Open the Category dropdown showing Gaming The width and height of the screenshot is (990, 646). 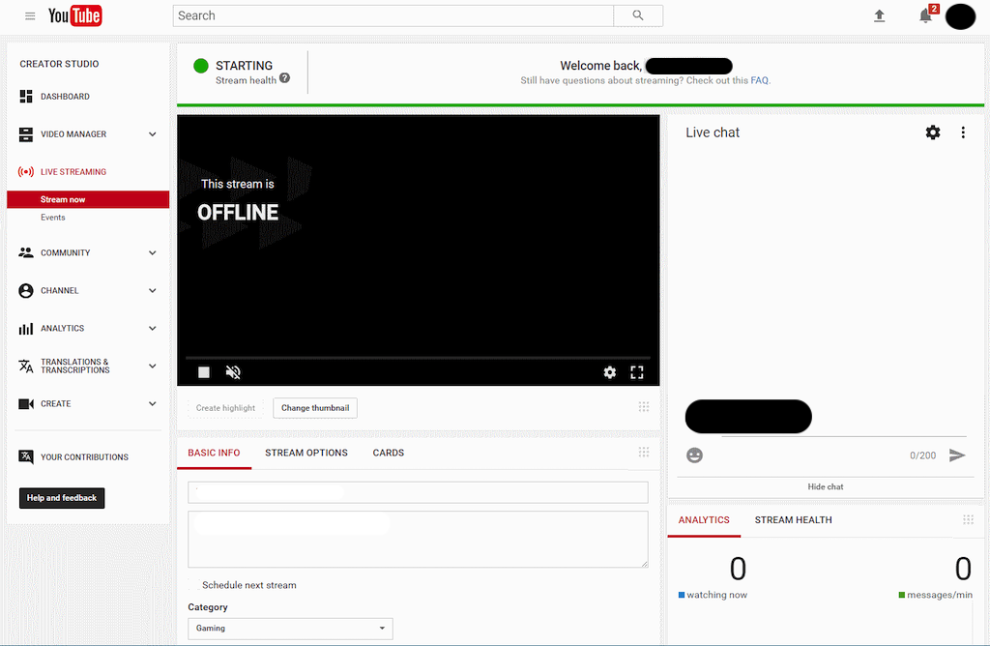(x=290, y=629)
